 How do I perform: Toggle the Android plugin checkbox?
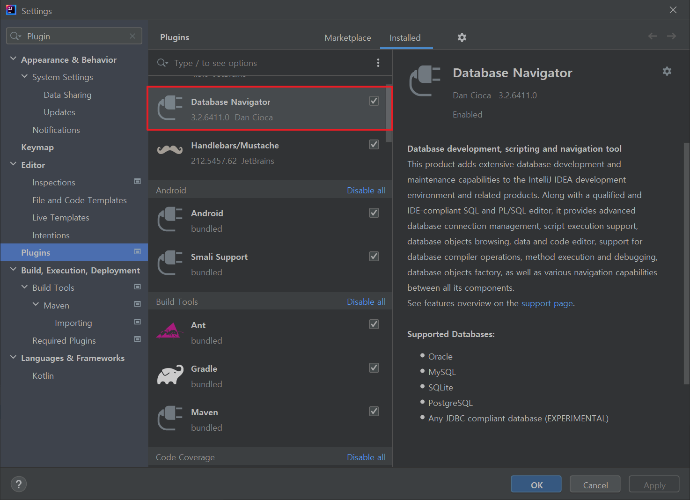click(x=374, y=213)
